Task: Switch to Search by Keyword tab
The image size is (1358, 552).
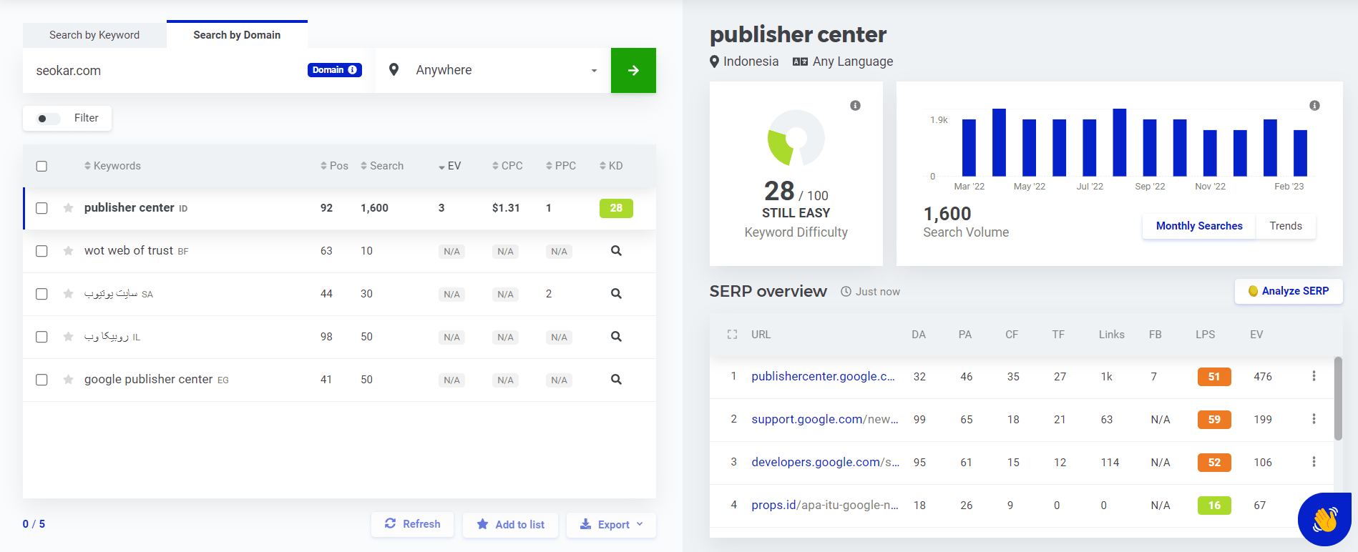Action: pos(94,35)
